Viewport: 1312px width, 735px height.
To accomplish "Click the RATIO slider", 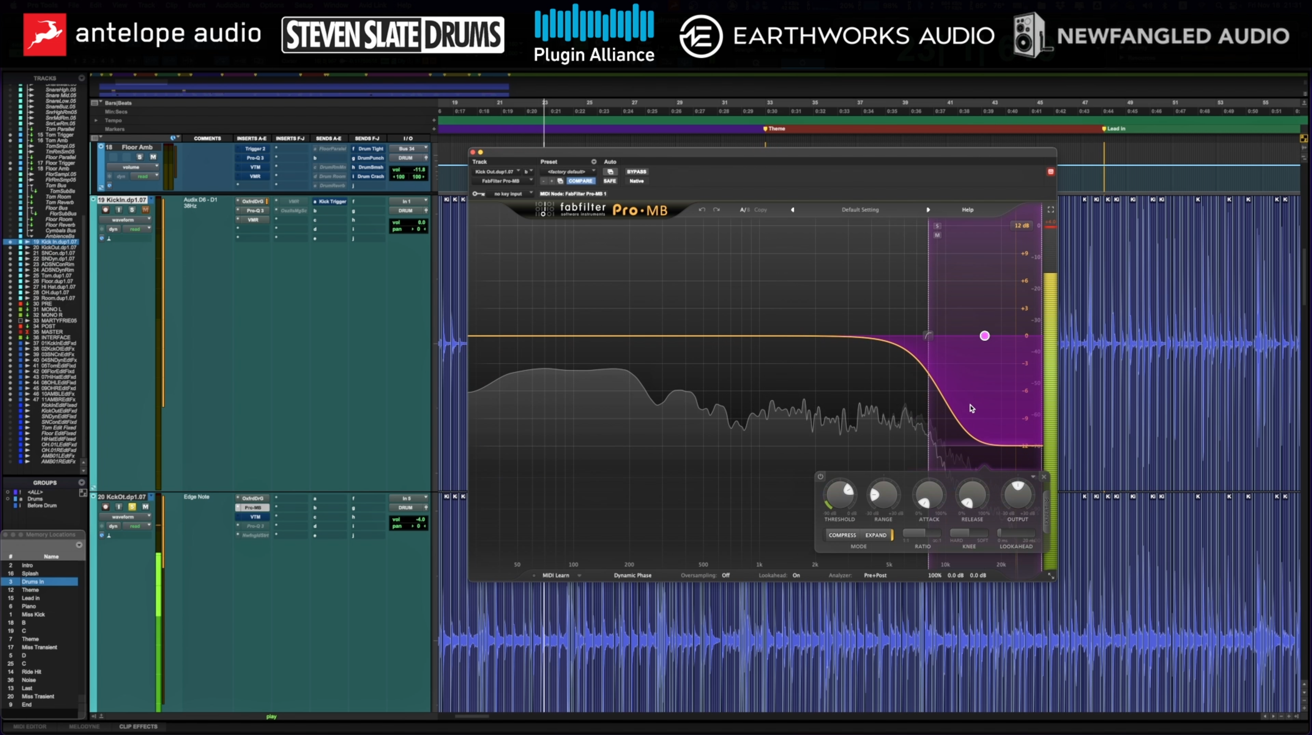I will [x=922, y=533].
